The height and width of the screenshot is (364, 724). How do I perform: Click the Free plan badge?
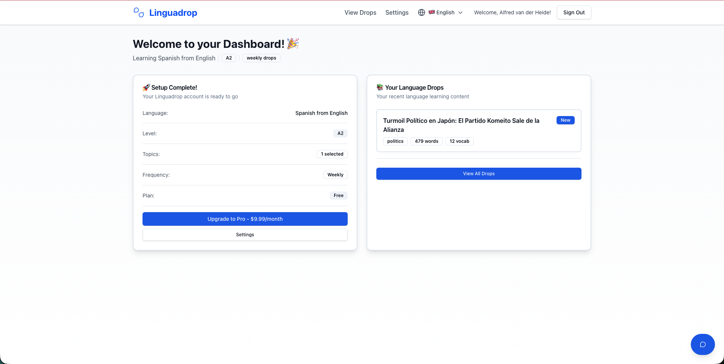click(339, 196)
